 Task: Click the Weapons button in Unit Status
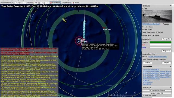166,63
